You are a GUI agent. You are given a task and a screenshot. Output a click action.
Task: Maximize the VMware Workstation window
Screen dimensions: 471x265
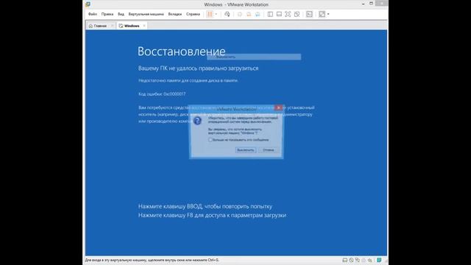coord(371,4)
